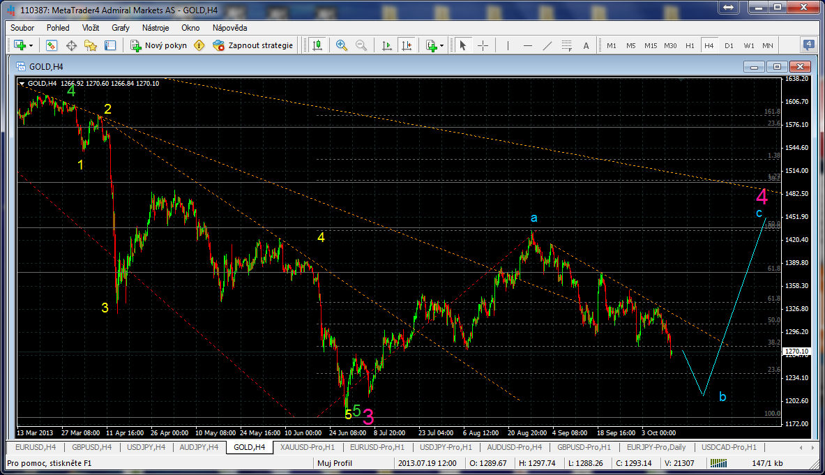Select the horizontal line tool
The width and height of the screenshot is (825, 475).
pyautogui.click(x=528, y=46)
